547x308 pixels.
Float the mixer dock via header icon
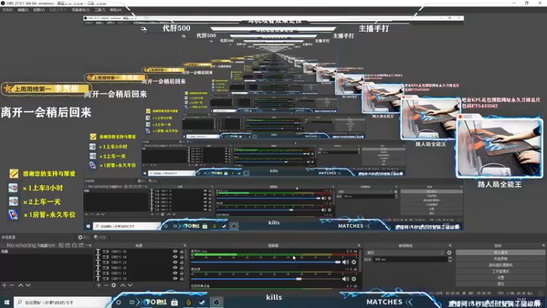click(358, 246)
